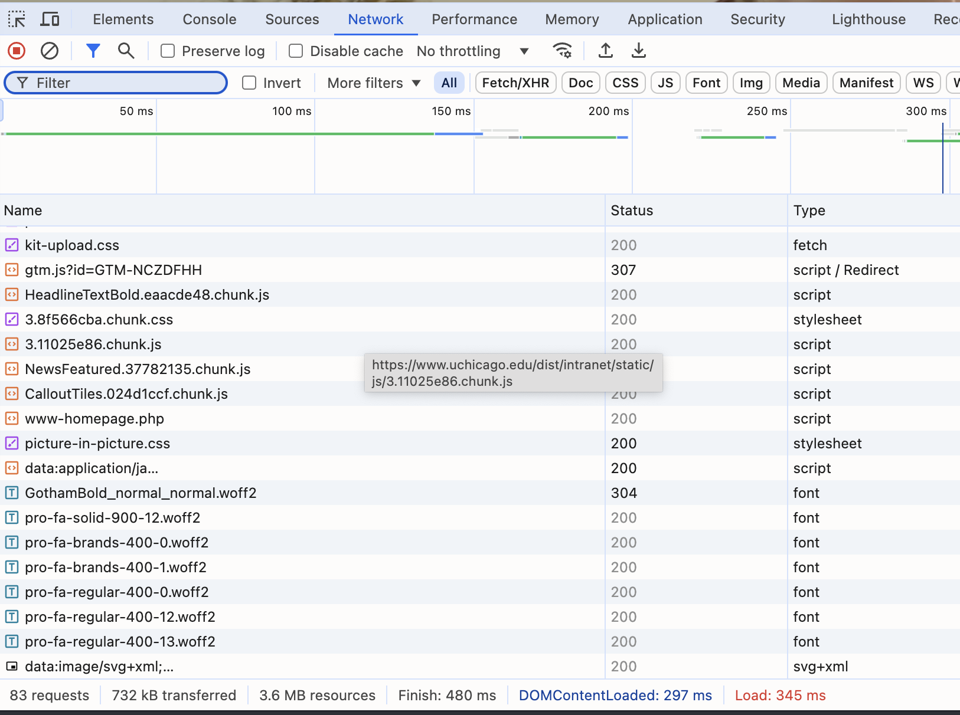Open the Performance tab
This screenshot has width=960, height=715.
click(474, 19)
